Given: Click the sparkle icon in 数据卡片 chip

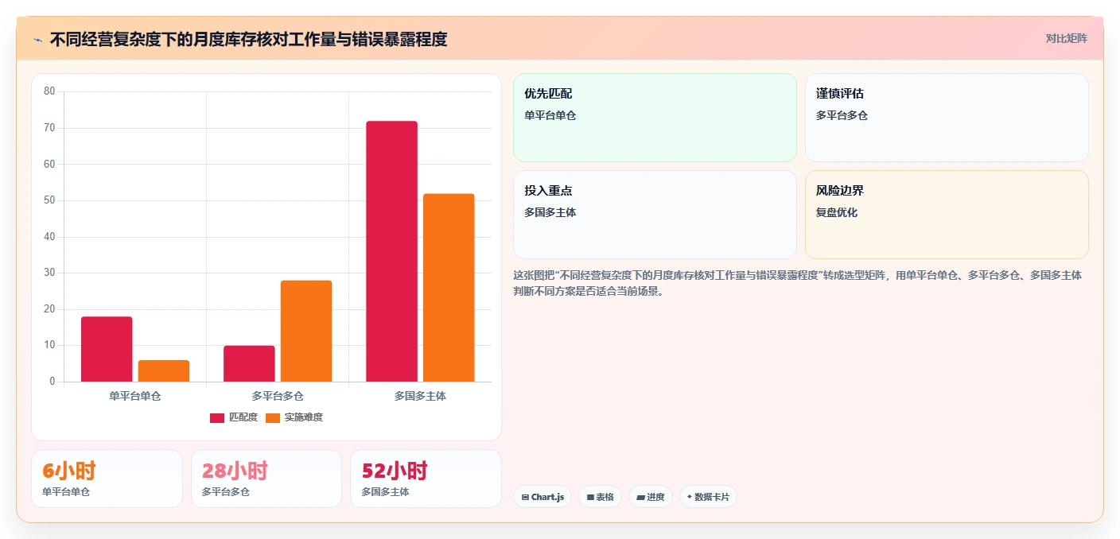Looking at the screenshot, I should coord(690,497).
